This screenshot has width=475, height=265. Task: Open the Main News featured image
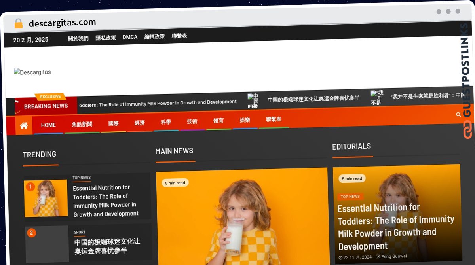[242, 216]
